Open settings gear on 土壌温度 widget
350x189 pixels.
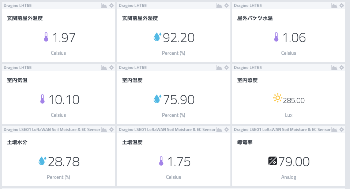click(x=226, y=130)
